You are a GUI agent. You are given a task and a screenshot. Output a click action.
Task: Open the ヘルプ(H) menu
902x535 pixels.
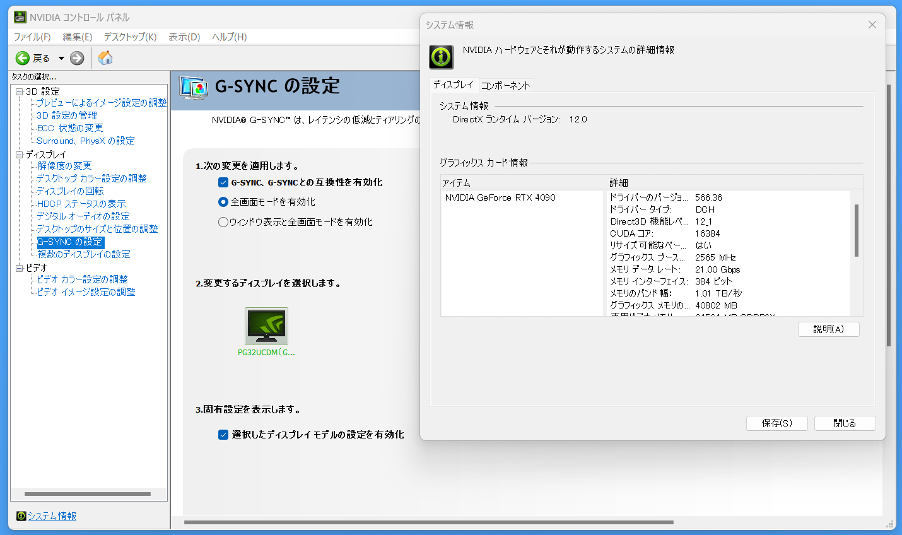click(230, 37)
